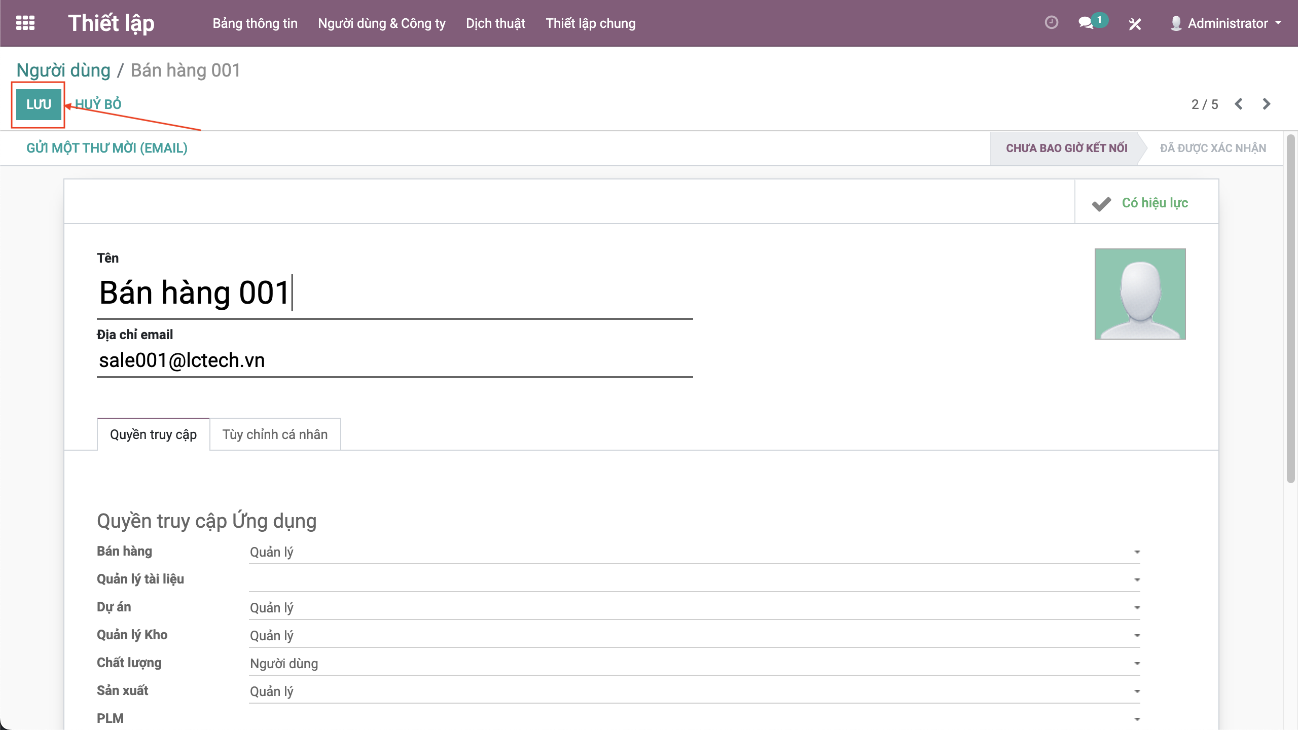The width and height of the screenshot is (1298, 730).
Task: Expand the Chất lượng access dropdown
Action: click(694, 664)
